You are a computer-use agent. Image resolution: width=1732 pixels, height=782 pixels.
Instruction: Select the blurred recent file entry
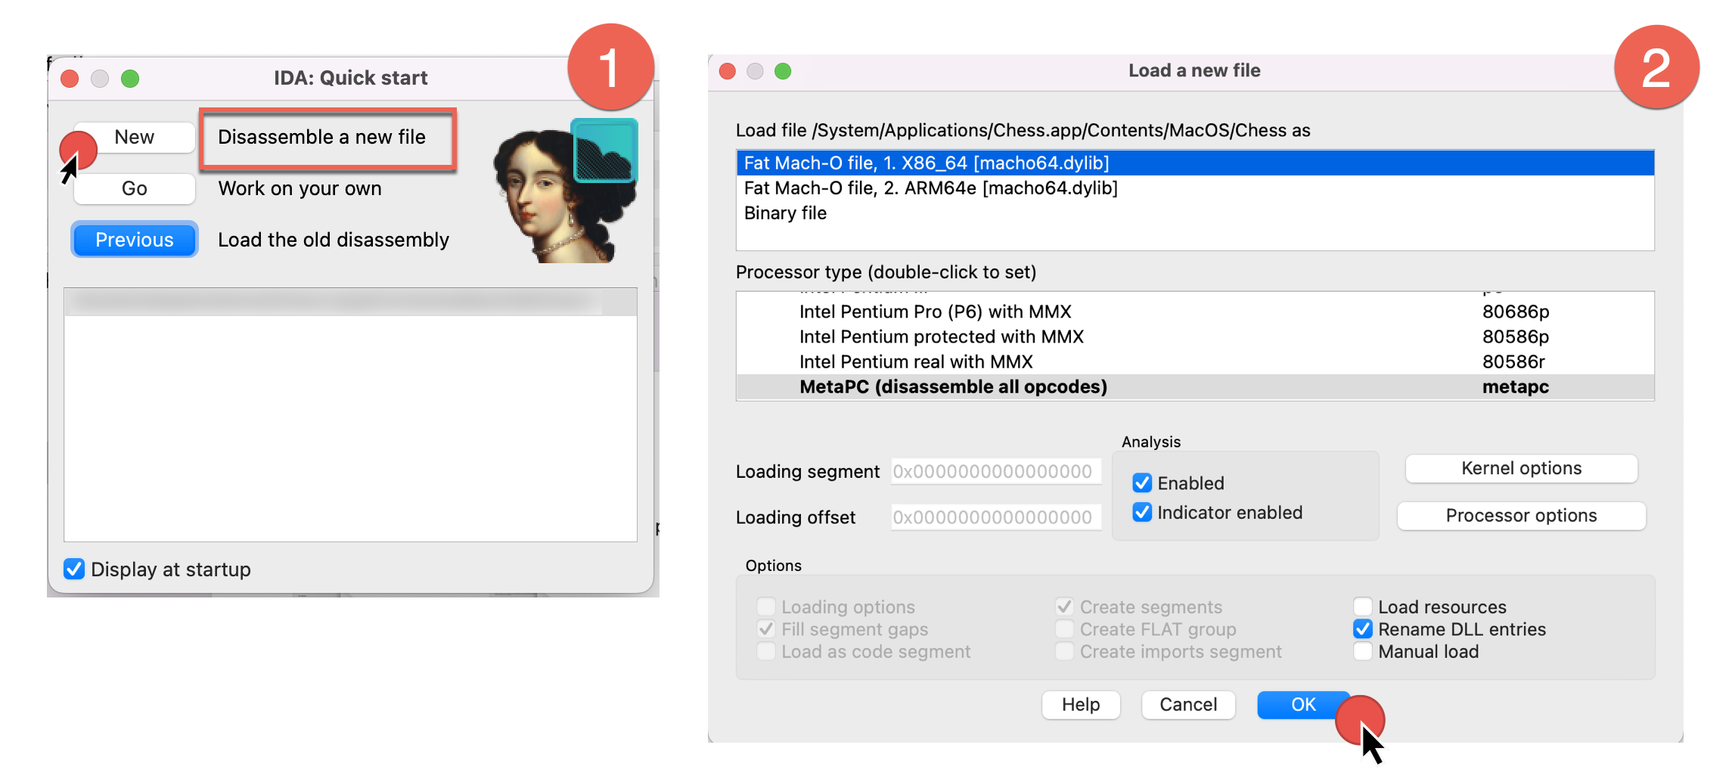point(333,303)
